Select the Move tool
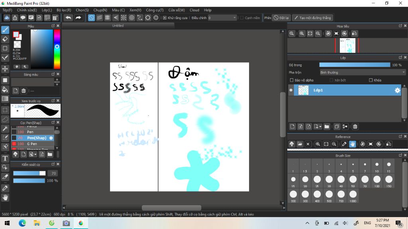This screenshot has height=229, width=408. pos(5,69)
